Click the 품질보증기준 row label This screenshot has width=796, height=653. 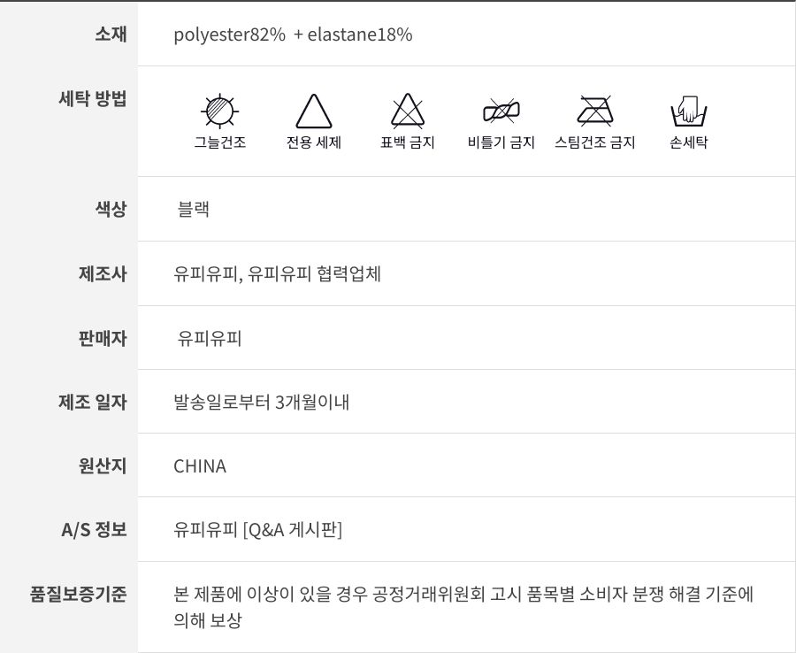[79, 594]
